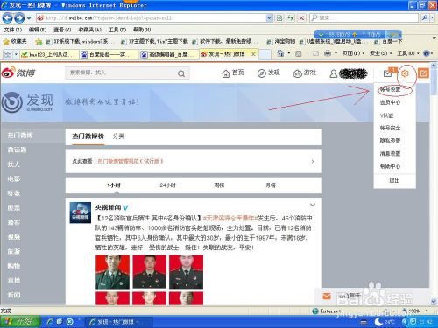This screenshot has width=438, height=328.
Task: Open the 游戏 games link
Action: [x=305, y=73]
